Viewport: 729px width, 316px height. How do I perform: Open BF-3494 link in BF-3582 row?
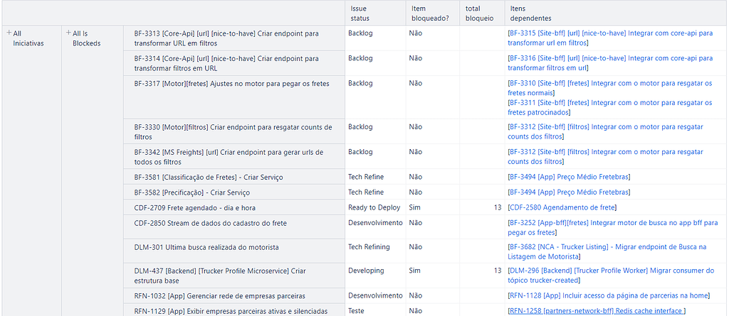569,192
